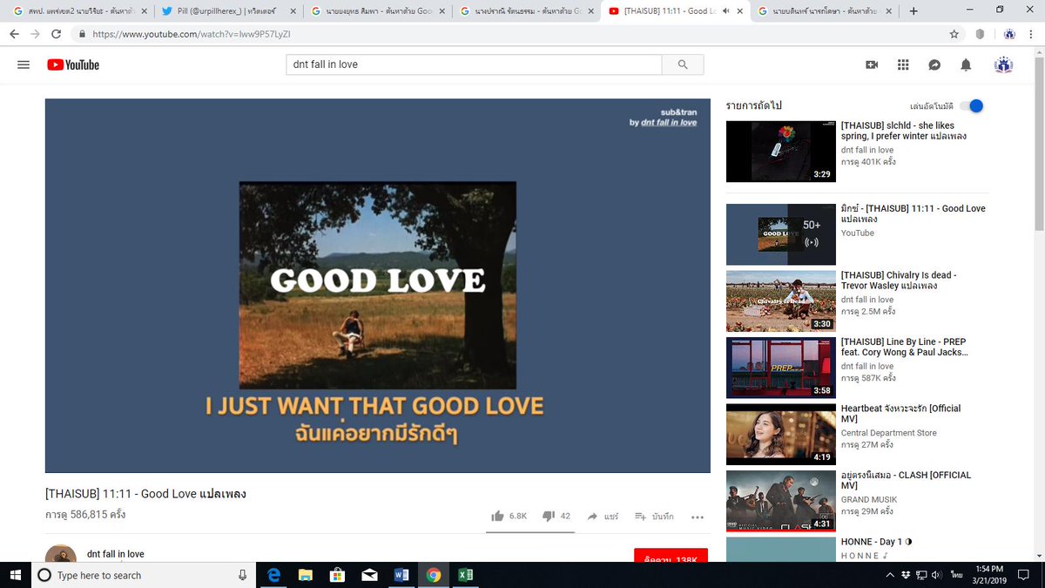
Task: Open Word from the taskbar
Action: [x=401, y=575]
